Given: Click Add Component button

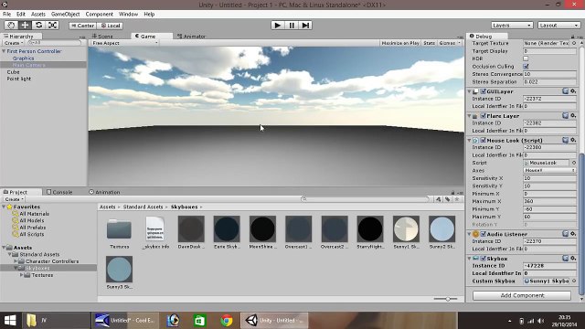Looking at the screenshot, I should click(522, 295).
